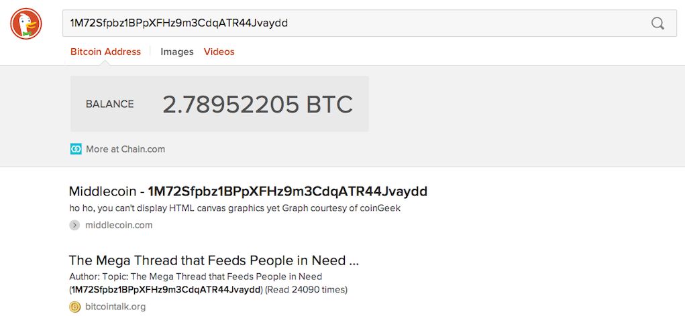The height and width of the screenshot is (316, 685).
Task: Open the More at Chain.com link
Action: [x=125, y=149]
